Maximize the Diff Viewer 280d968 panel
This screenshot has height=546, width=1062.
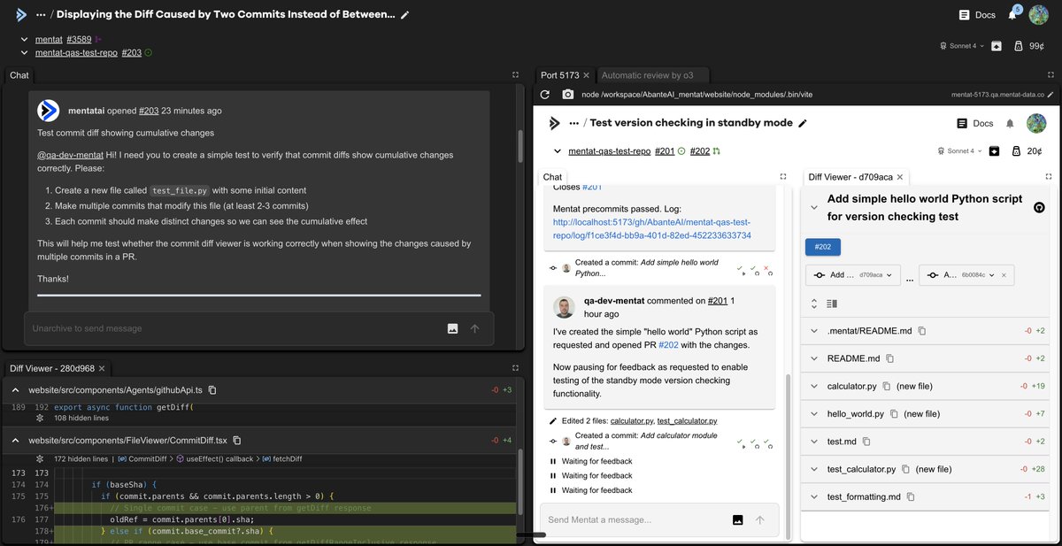[x=516, y=368]
